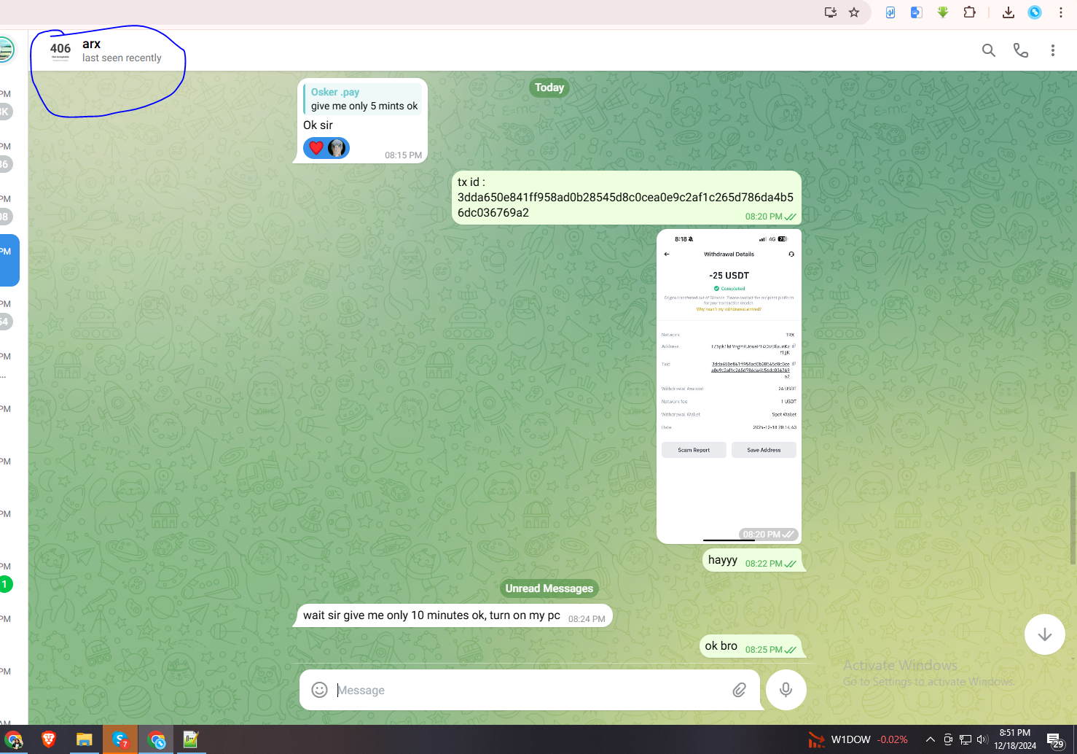Viewport: 1077px width, 754px height.
Task: Open the emoji picker in message box
Action: coord(319,690)
